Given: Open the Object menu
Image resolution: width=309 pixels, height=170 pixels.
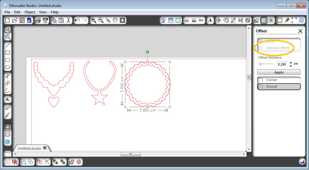Looking at the screenshot, I should click(30, 12).
